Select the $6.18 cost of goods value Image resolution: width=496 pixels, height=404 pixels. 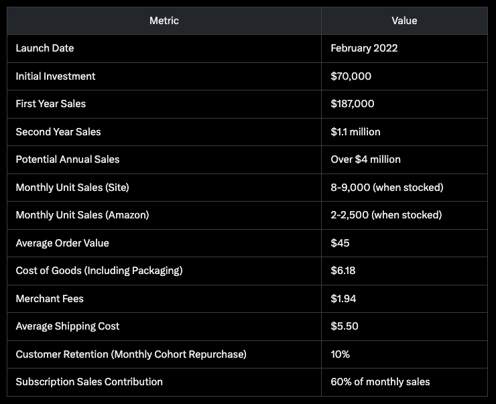click(343, 271)
